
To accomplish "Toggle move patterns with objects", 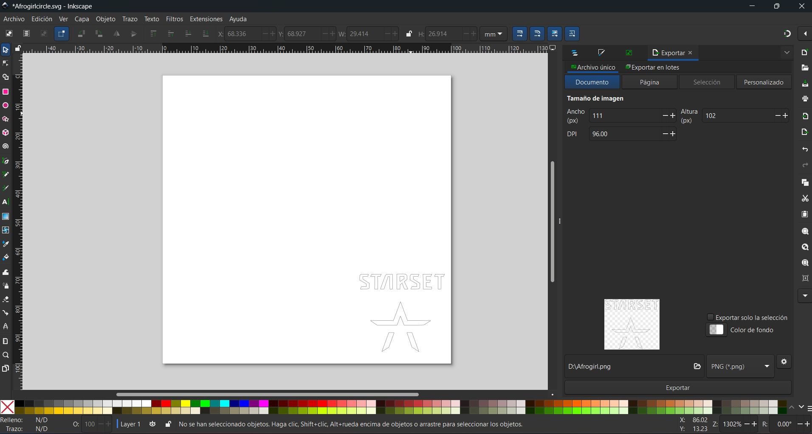I will pos(572,34).
